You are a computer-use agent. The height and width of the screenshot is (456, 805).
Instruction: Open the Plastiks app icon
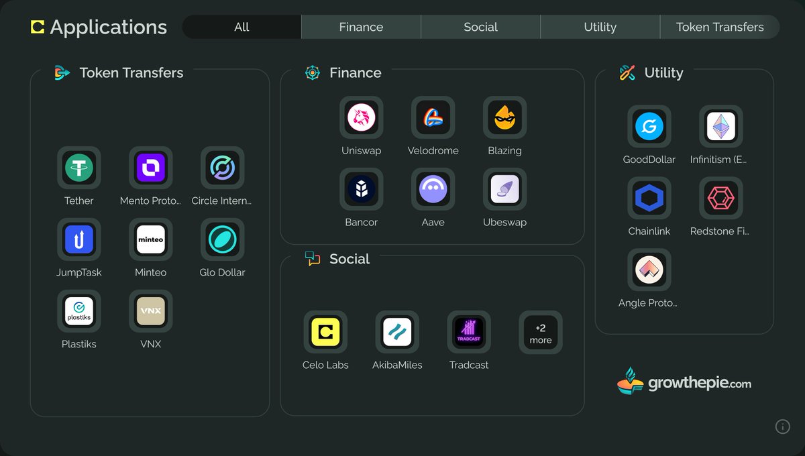[79, 311]
